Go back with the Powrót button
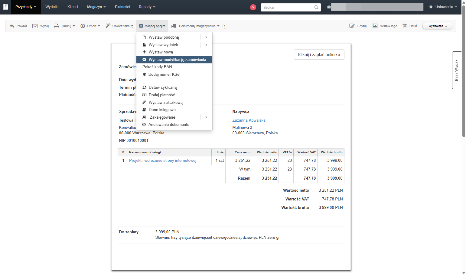 (x=18, y=26)
